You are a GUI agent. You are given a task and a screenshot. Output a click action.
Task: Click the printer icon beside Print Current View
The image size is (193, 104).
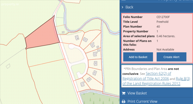coord(124,102)
